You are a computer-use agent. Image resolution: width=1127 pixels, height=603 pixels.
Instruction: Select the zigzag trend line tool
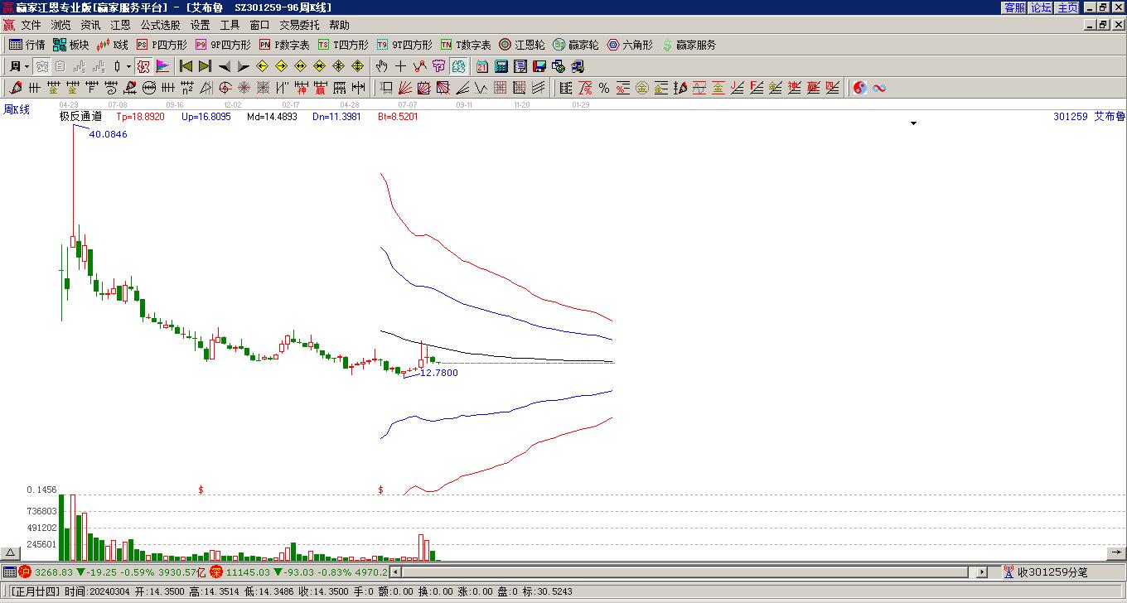419,66
